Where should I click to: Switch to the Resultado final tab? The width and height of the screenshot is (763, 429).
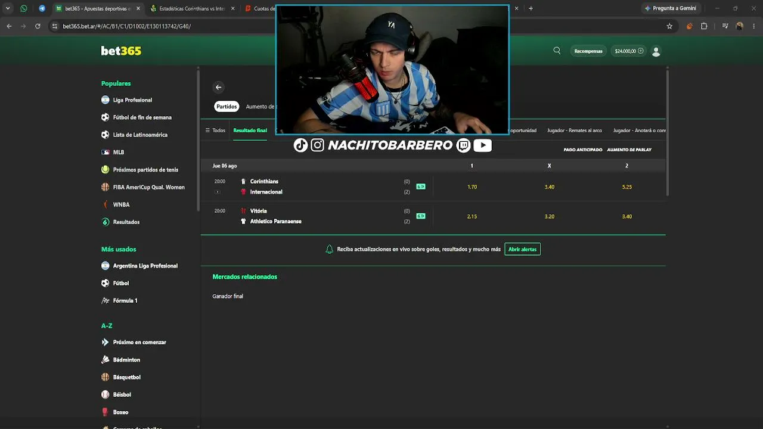250,130
